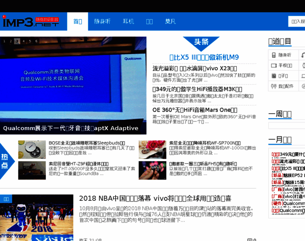Open the blue X5 III headline link
Screen dimensions: 305x241
pos(204,57)
